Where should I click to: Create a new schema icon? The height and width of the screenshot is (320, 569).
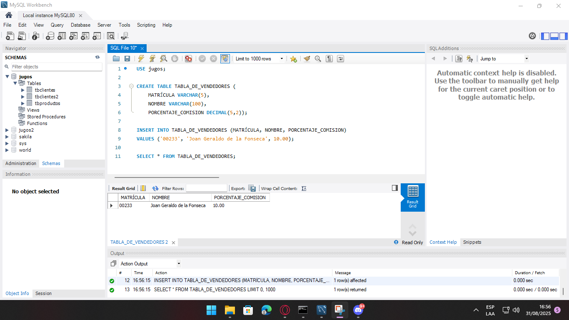click(x=50, y=36)
